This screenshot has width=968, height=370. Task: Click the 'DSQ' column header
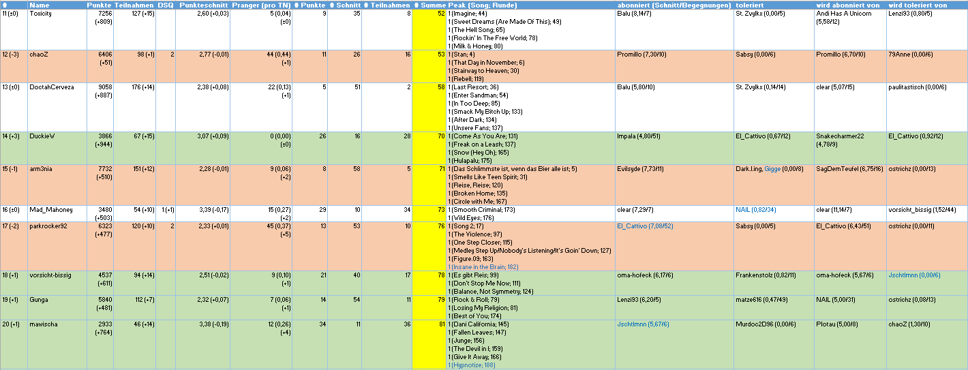(x=166, y=5)
